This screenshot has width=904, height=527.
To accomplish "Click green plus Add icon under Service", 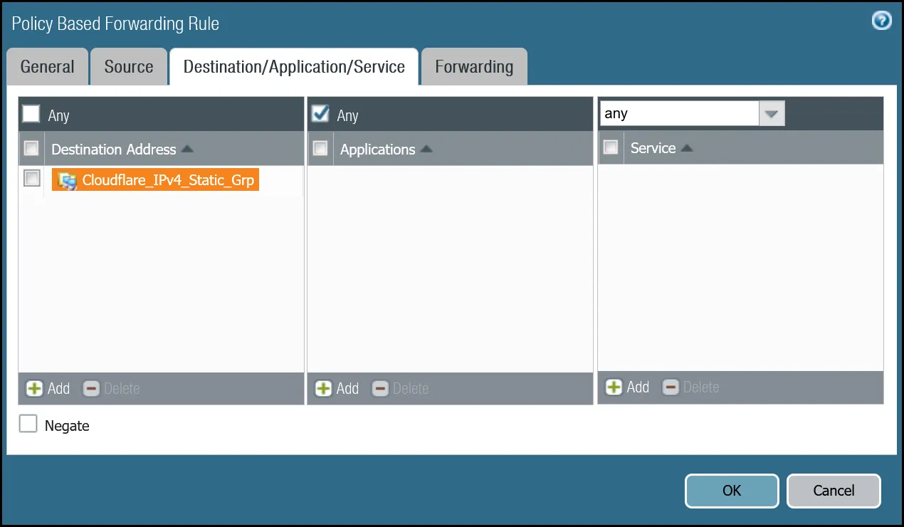I will (x=614, y=387).
